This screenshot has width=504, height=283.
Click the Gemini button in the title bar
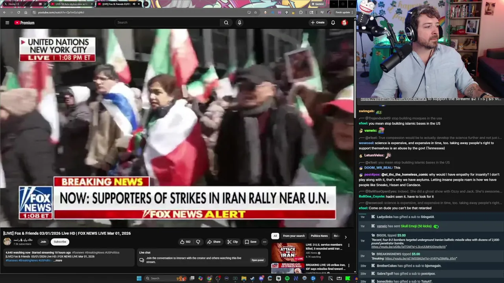click(x=318, y=4)
